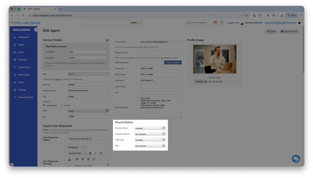This screenshot has height=178, width=313.
Task: Click the top search input box
Action: 107,23
